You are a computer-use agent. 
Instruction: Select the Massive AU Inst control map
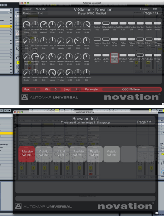pyautogui.click(x=27, y=154)
